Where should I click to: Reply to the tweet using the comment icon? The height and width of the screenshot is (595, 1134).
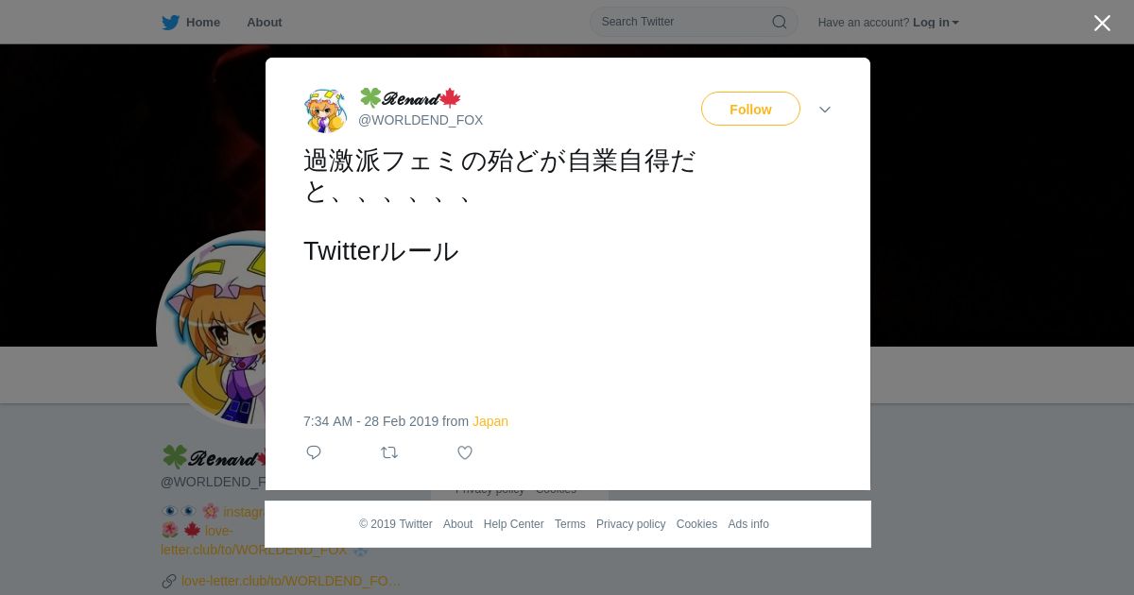314,452
